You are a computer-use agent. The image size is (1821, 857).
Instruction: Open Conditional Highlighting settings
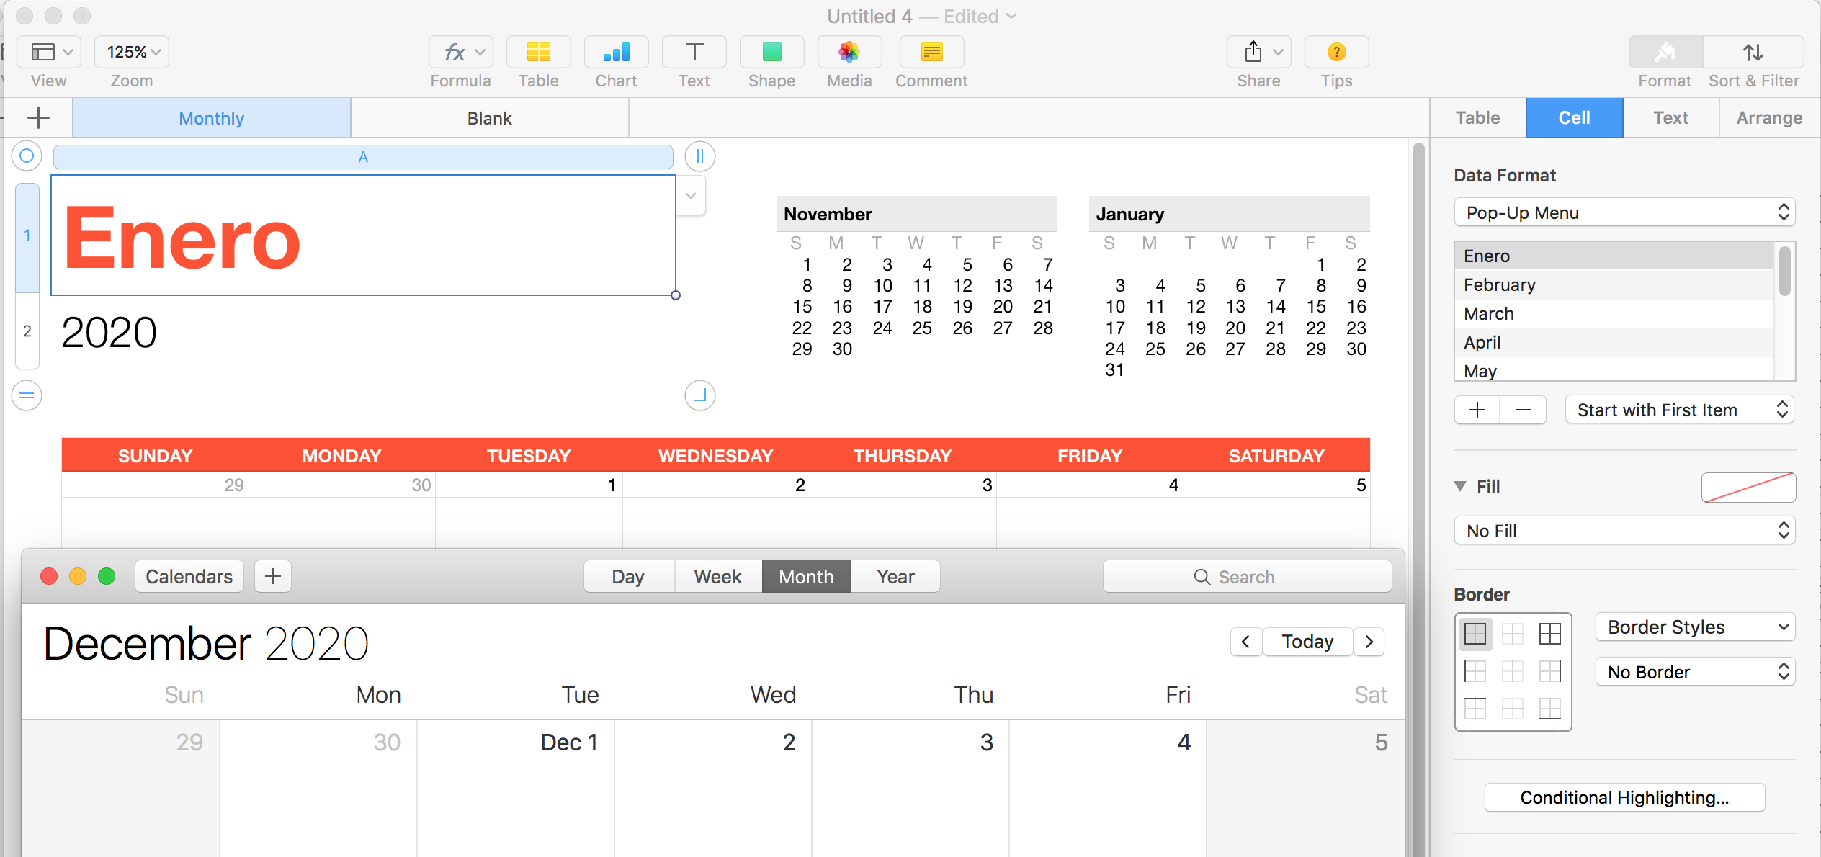(1624, 797)
